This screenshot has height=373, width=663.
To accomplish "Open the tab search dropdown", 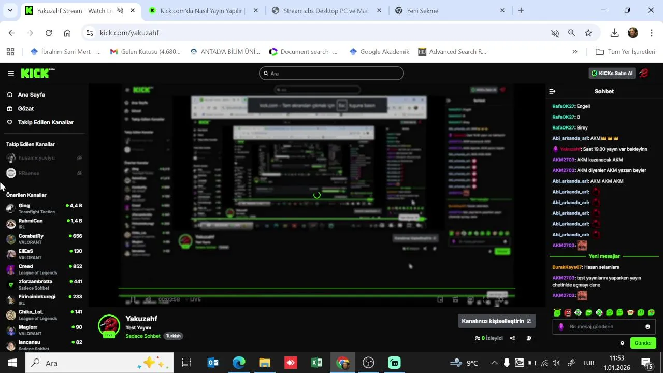I will [x=10, y=10].
